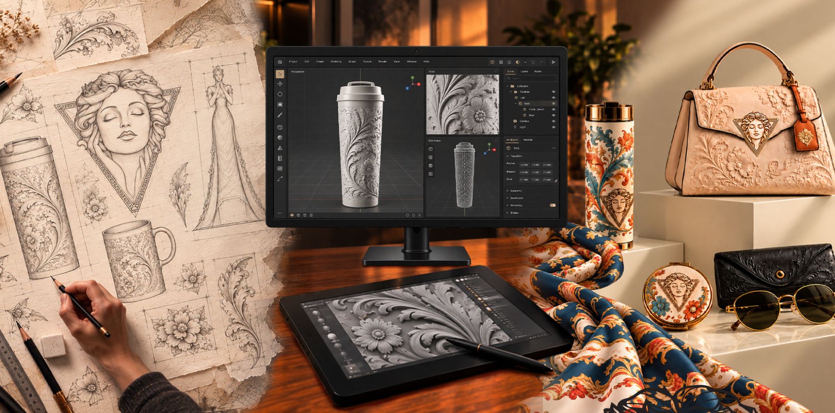Turn off the Smoothing toggle switch
The image size is (835, 413).
click(553, 205)
